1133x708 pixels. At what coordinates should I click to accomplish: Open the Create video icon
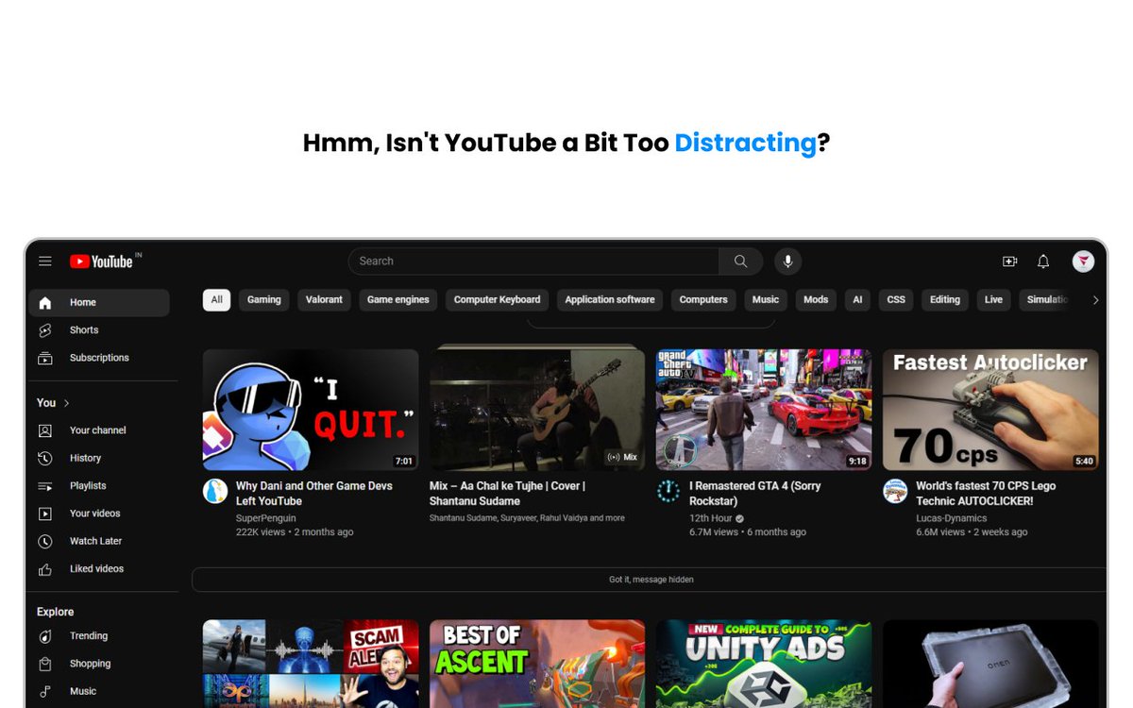(x=1009, y=261)
